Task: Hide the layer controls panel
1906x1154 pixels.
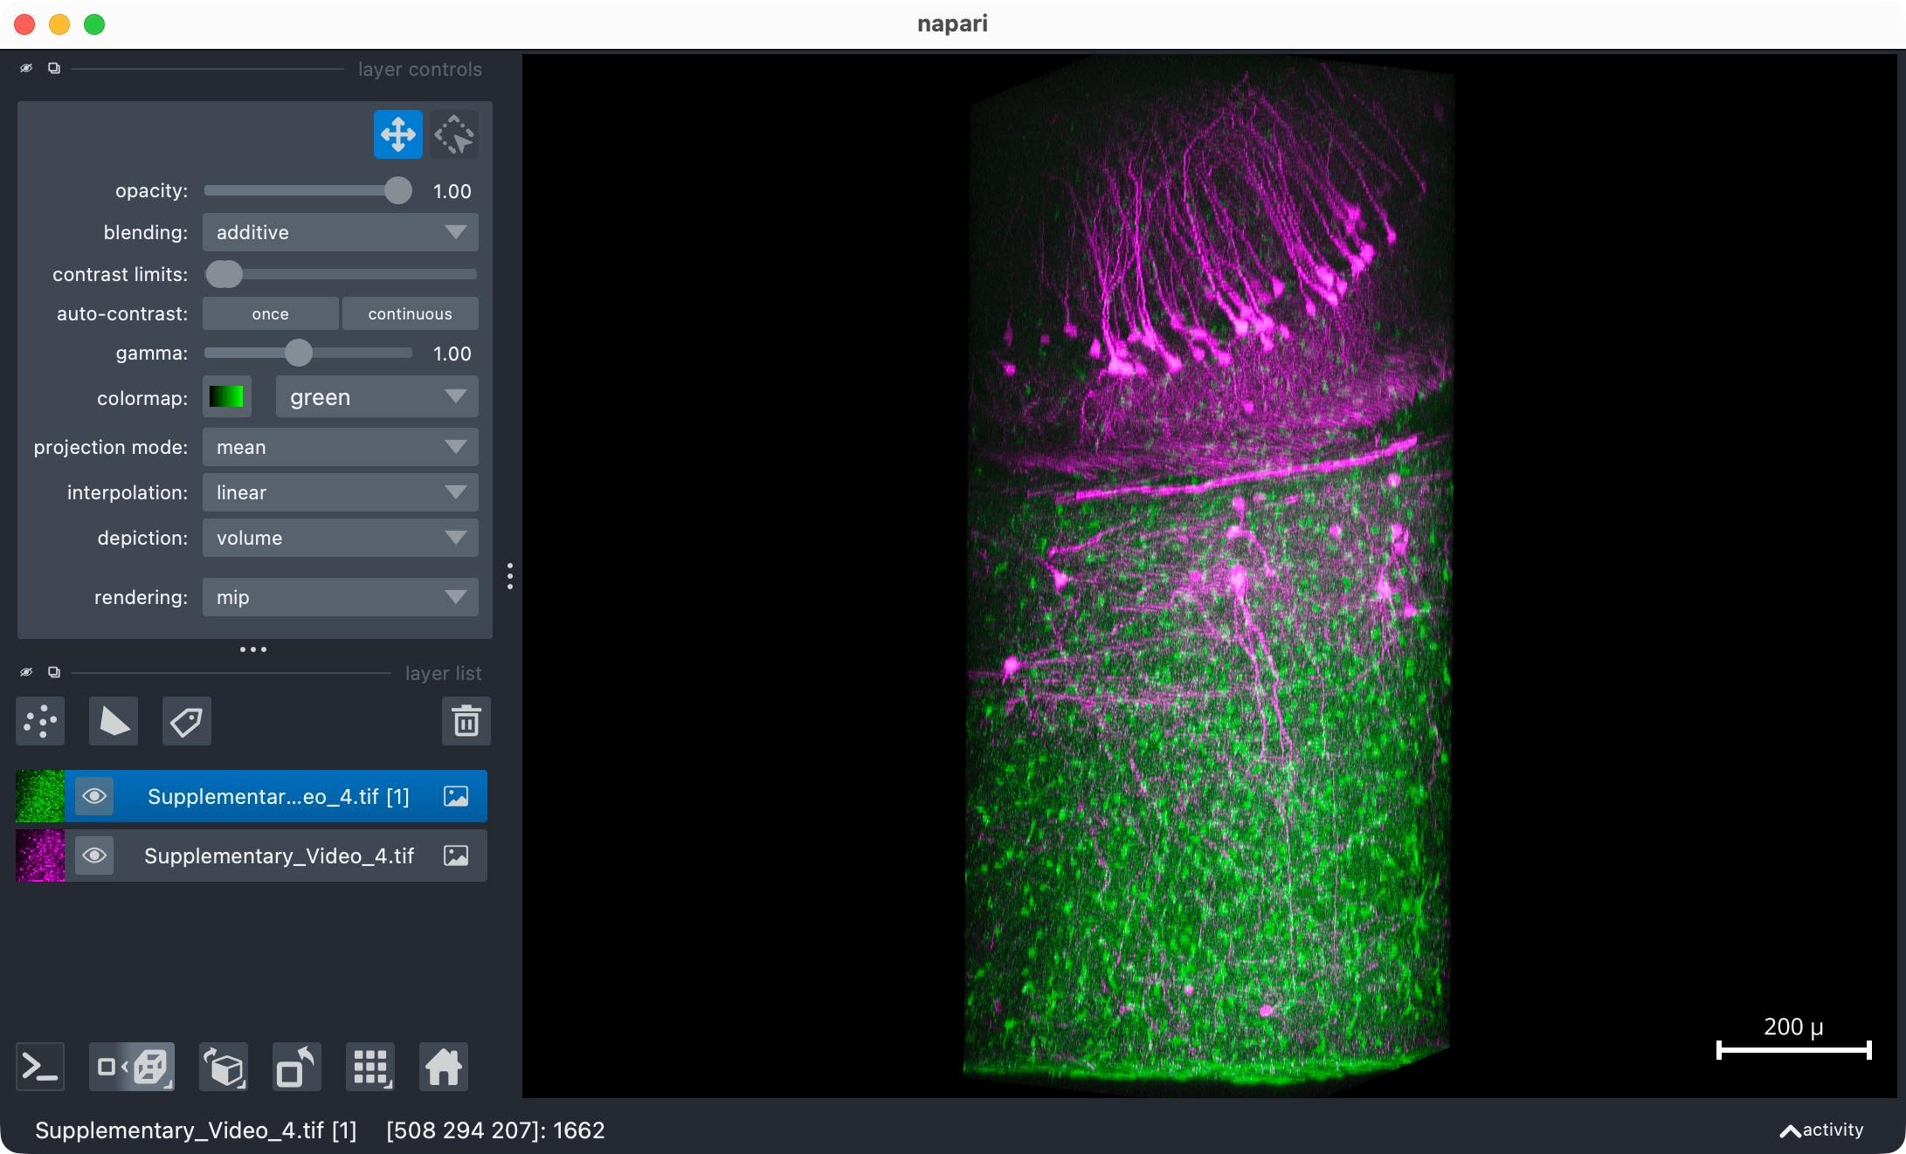Action: [x=26, y=68]
